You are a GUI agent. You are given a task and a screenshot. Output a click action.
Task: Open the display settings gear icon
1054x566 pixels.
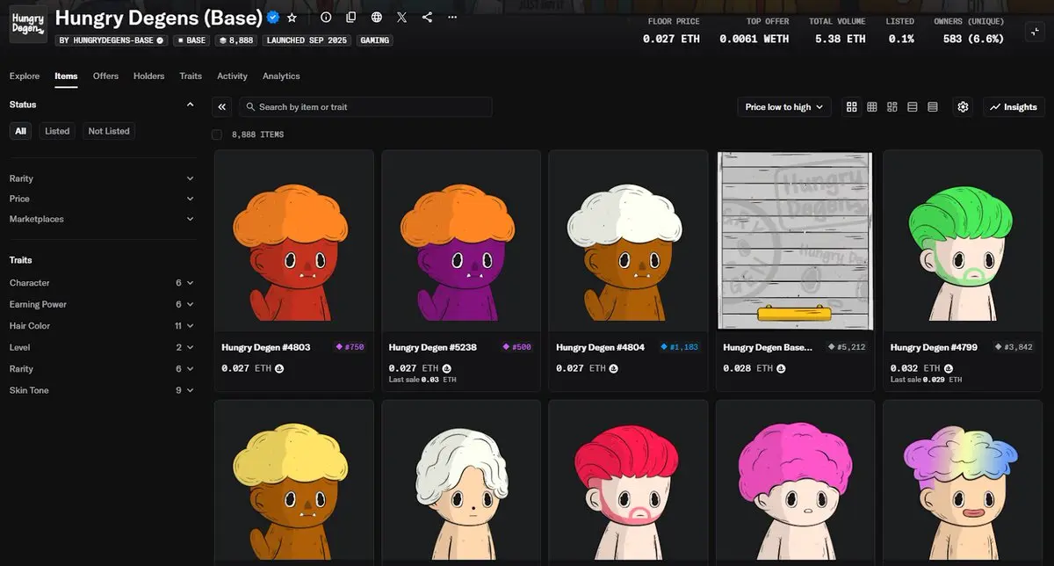pos(963,107)
